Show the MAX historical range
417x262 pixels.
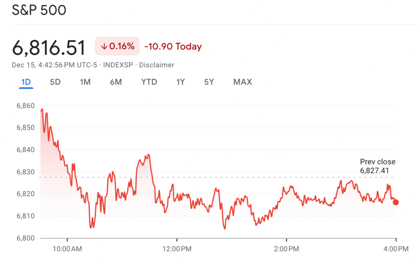click(242, 82)
